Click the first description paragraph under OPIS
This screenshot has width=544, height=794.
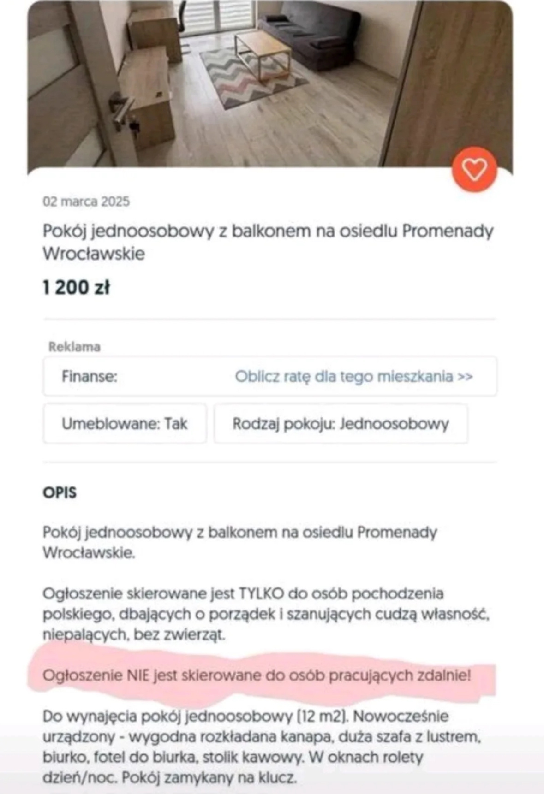(x=240, y=542)
